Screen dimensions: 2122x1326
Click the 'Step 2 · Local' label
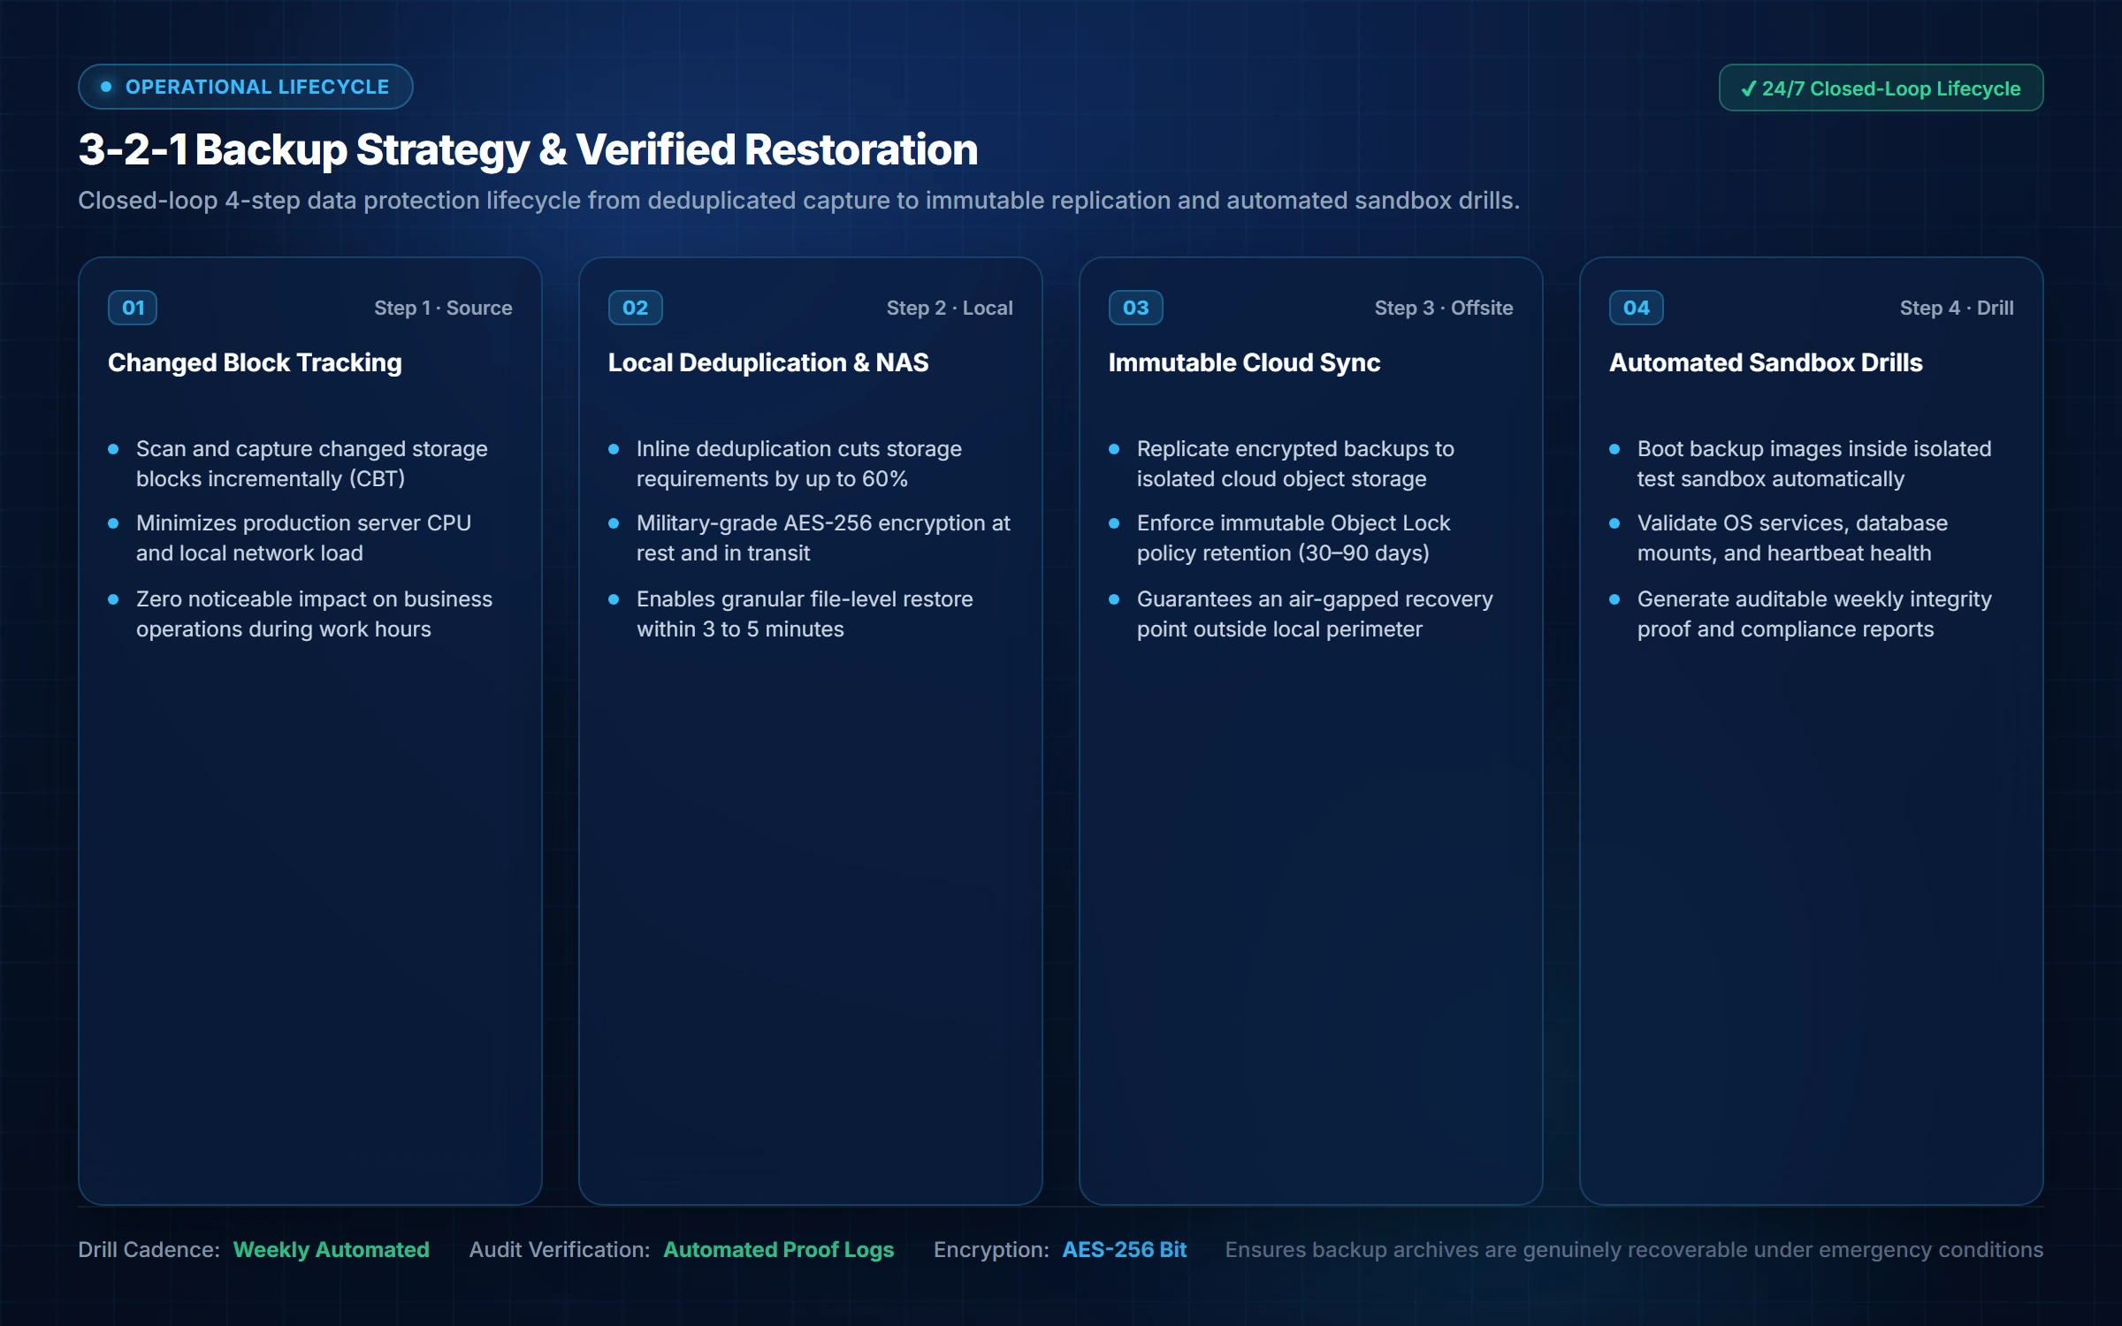(x=950, y=308)
